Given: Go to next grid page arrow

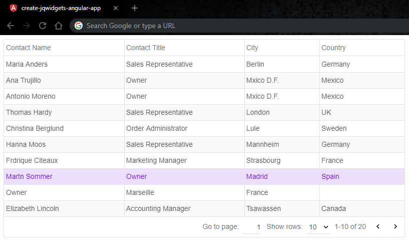Looking at the screenshot, I should point(395,226).
